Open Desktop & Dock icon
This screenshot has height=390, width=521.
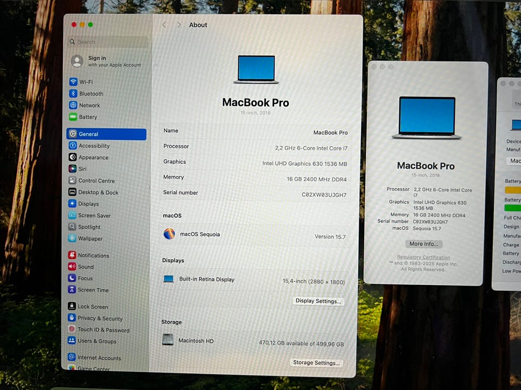[x=72, y=192]
